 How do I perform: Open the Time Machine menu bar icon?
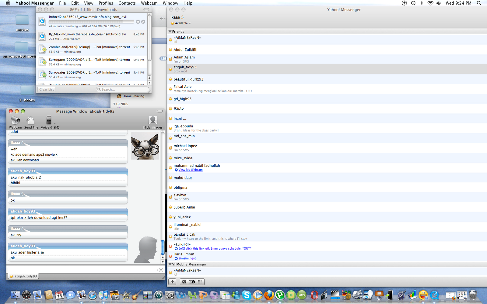(413, 3)
